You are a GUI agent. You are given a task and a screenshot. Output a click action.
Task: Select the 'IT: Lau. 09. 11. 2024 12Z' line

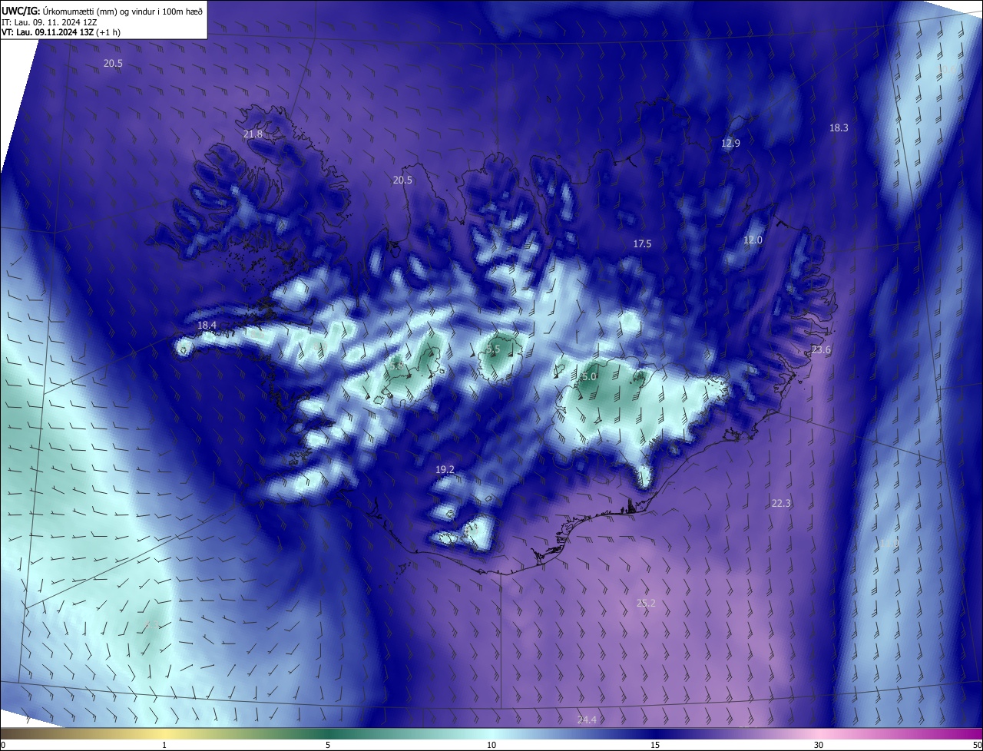click(x=51, y=22)
